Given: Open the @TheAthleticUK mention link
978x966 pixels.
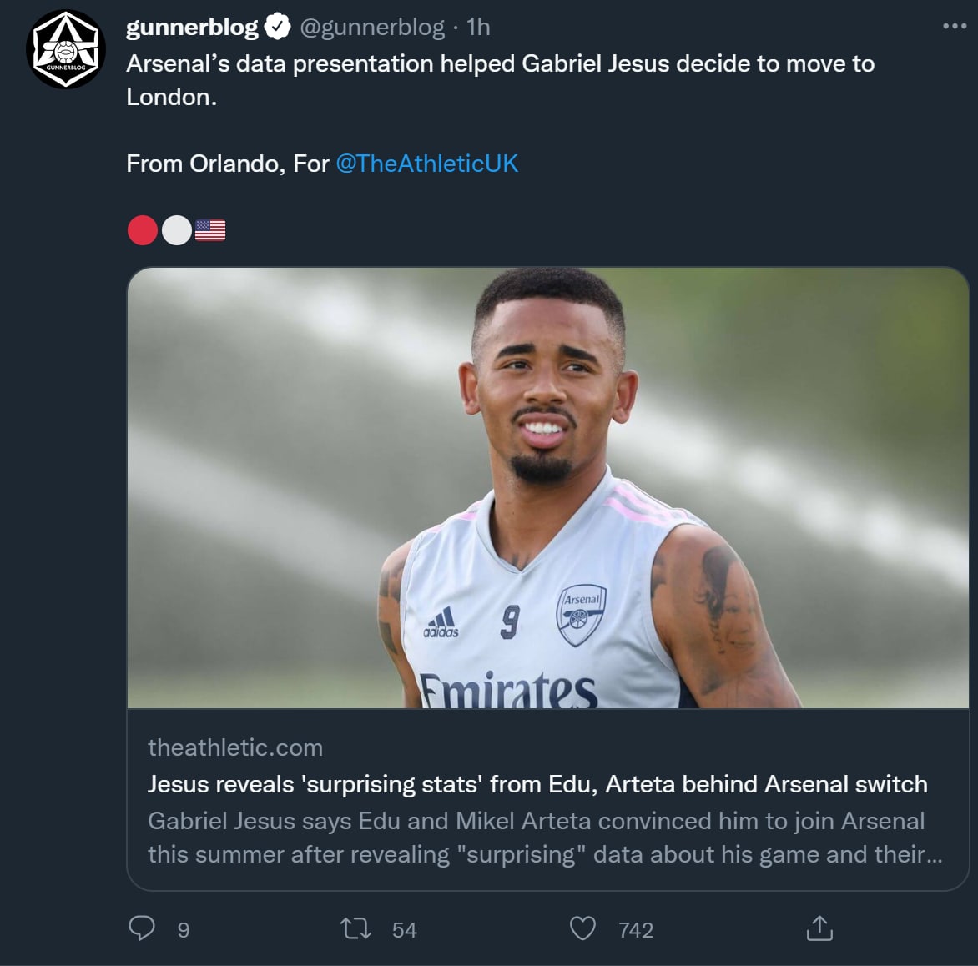Looking at the screenshot, I should pos(426,164).
